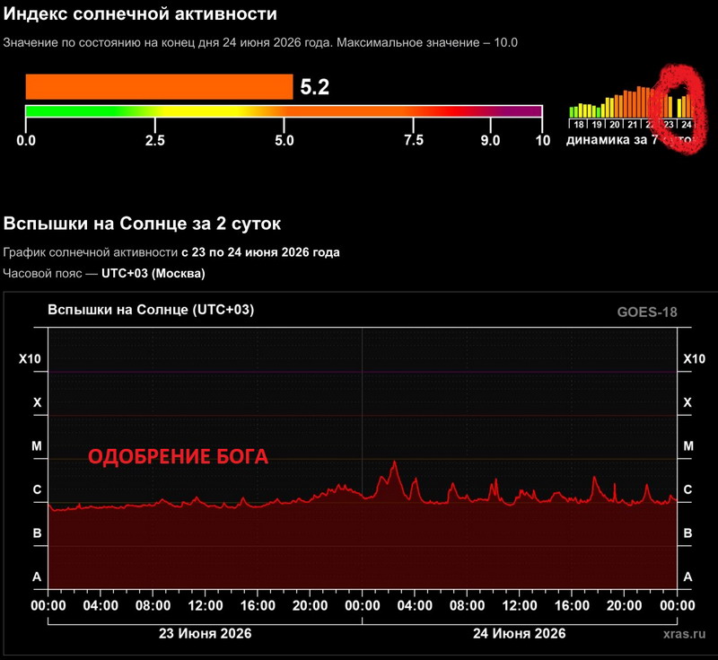This screenshot has height=660, width=718.
Task: Select day 24 in weekly dynamics chart
Action: tap(687, 124)
